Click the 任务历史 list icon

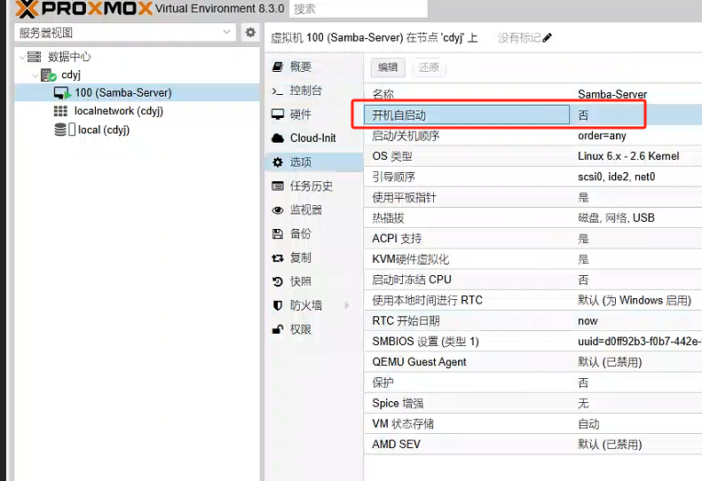coord(278,185)
